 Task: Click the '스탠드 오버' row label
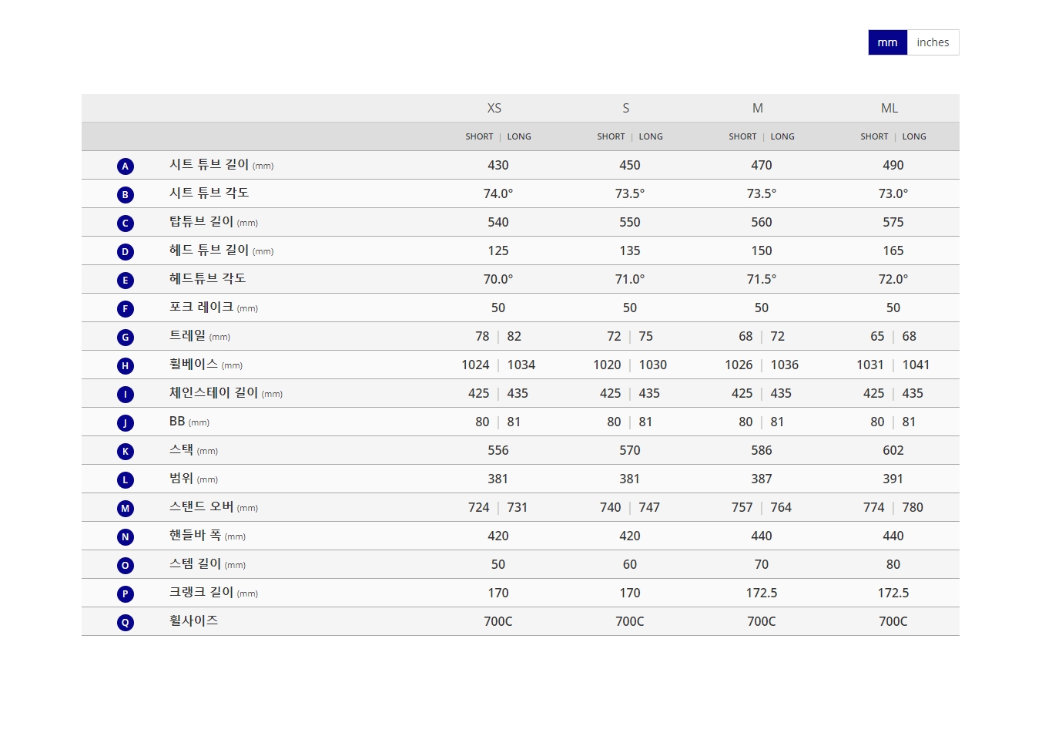213,506
